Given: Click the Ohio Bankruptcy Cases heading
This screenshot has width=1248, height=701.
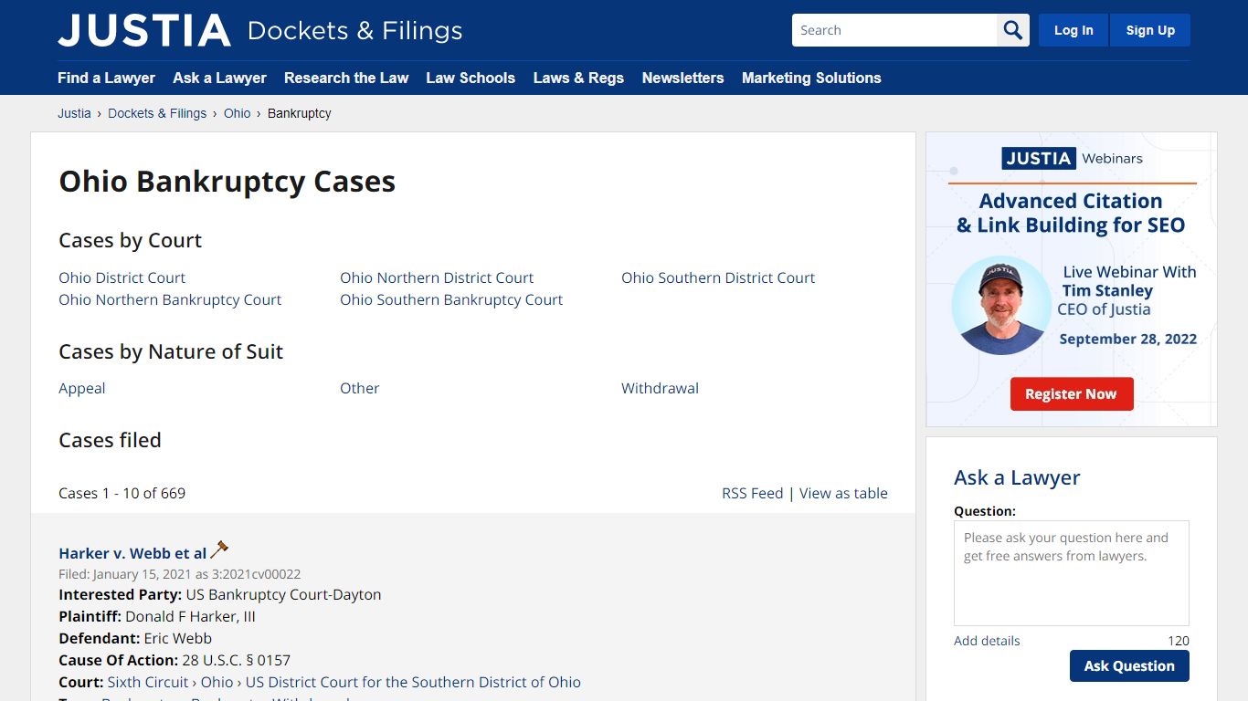Looking at the screenshot, I should click(227, 181).
